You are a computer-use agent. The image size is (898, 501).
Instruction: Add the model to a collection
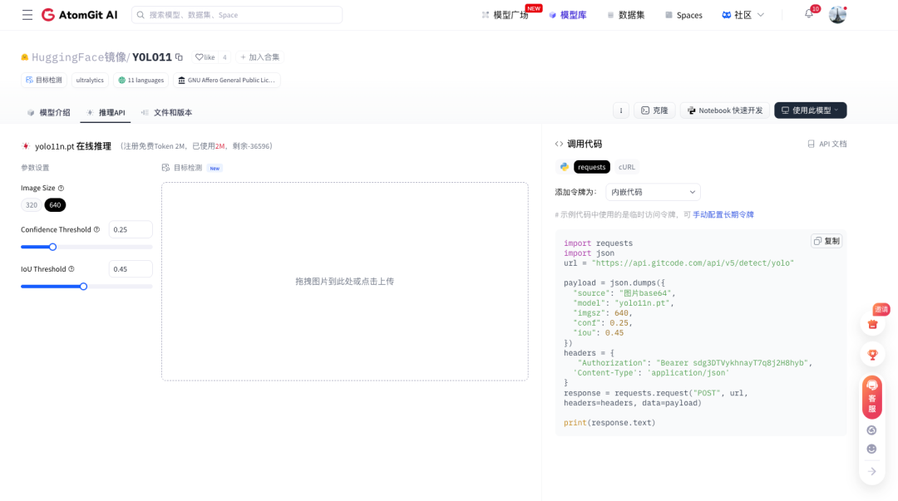[x=260, y=57]
